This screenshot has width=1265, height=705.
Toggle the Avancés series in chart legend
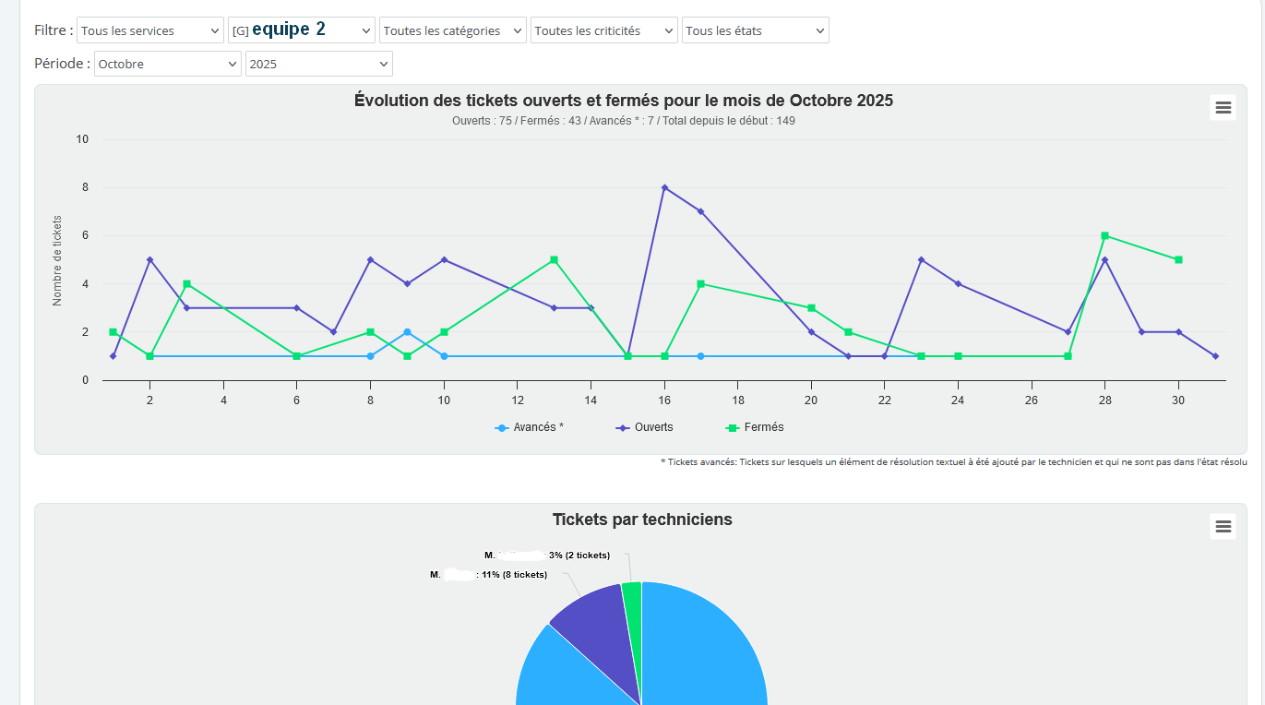(x=530, y=427)
